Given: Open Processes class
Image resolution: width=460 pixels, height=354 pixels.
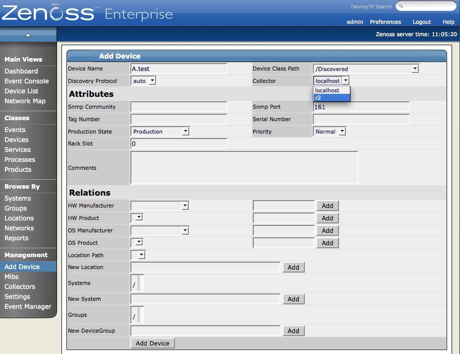Looking at the screenshot, I should (x=20, y=160).
